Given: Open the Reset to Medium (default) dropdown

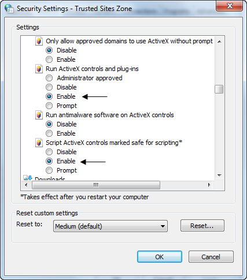Looking at the screenshot, I should pyautogui.click(x=110, y=226).
